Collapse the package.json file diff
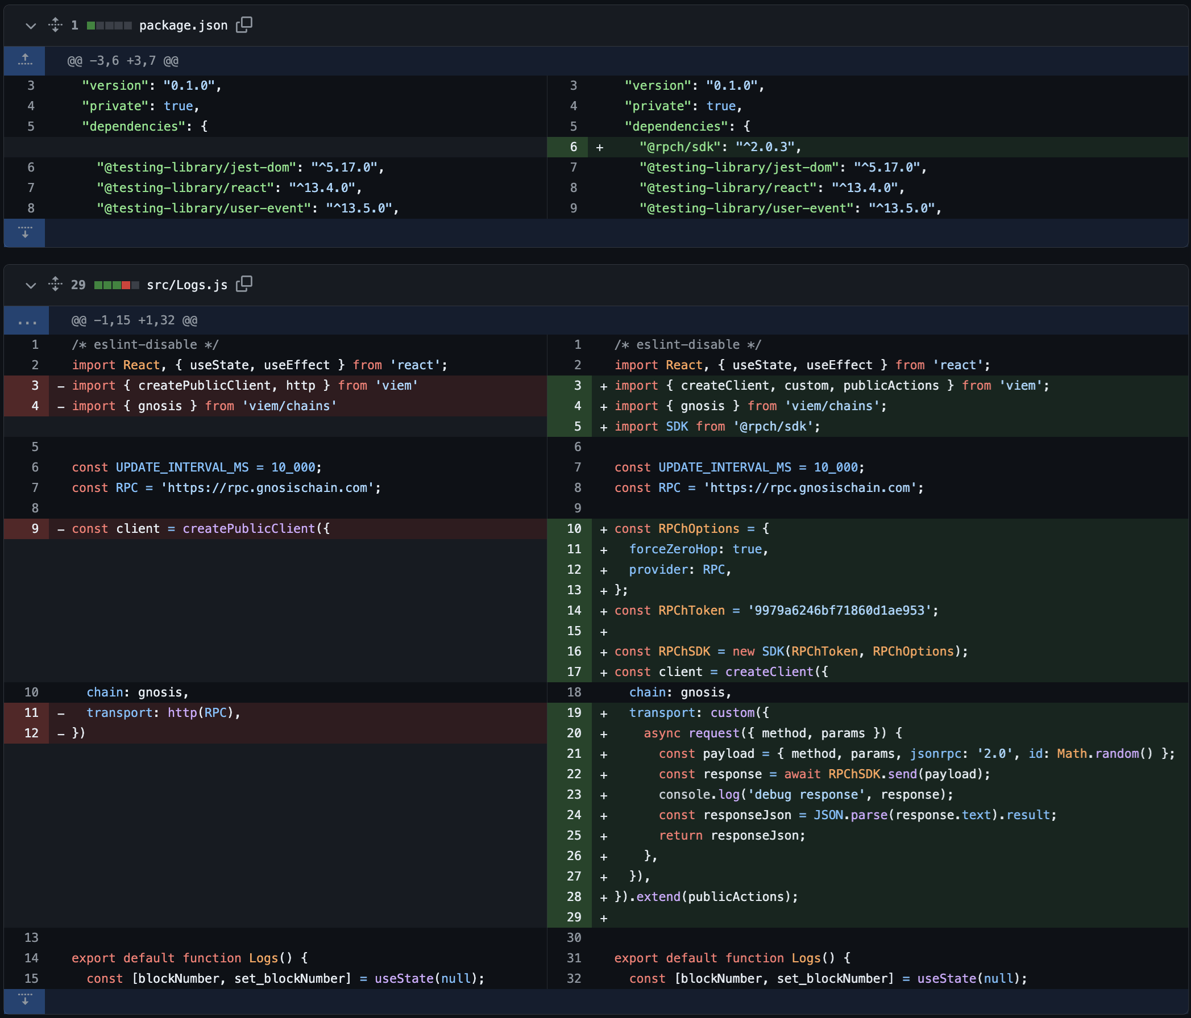 31,26
